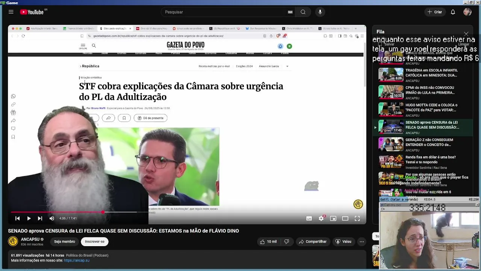
Task: Click Compartilhar share button
Action: (313, 242)
